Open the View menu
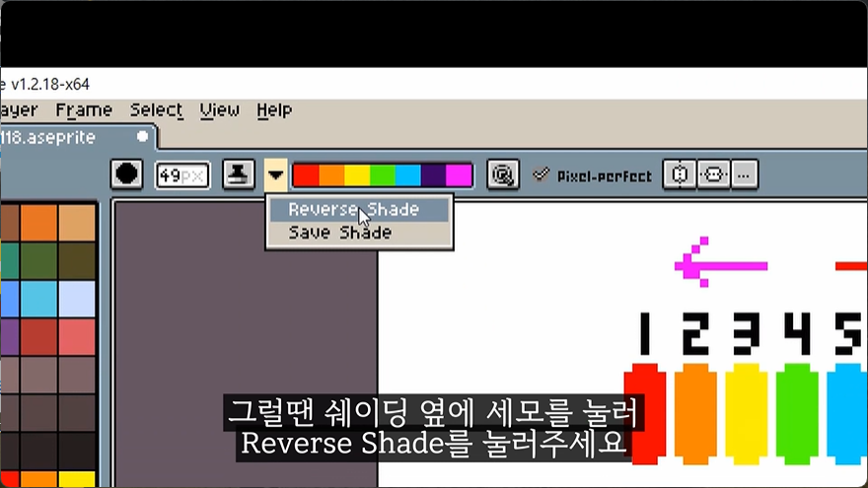This screenshot has width=868, height=488. point(220,110)
